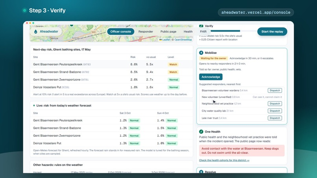
Task: Open the Officer console tab
Action: [x=121, y=31]
